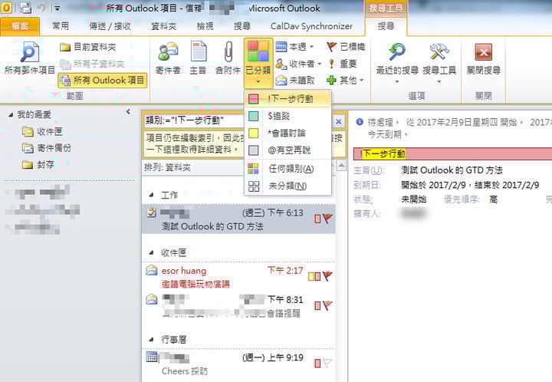Toggle the 已標幟 (flagged) filter
552x382 pixels.
coord(346,47)
